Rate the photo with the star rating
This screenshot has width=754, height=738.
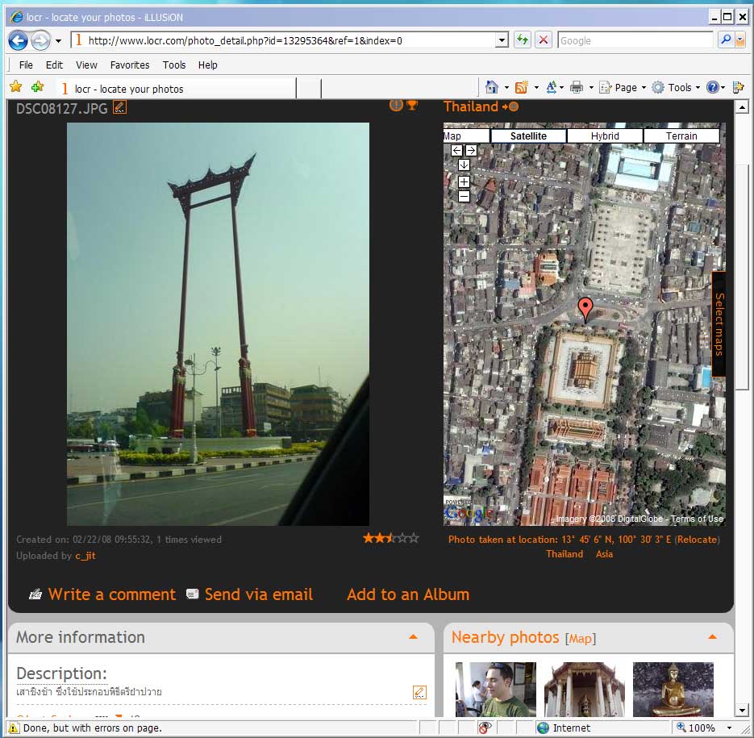(391, 538)
